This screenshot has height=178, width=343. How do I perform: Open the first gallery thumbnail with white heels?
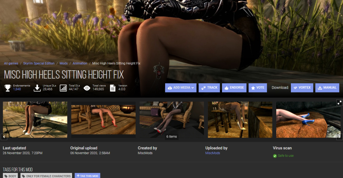pos(35,119)
